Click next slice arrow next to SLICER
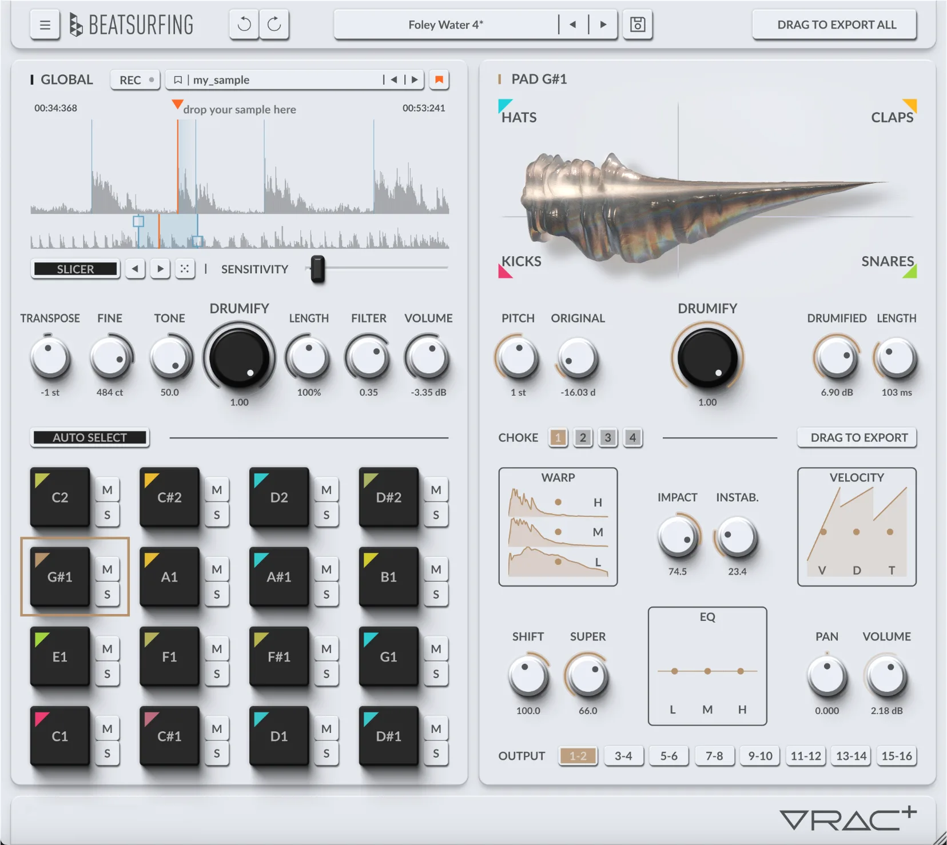 click(160, 269)
